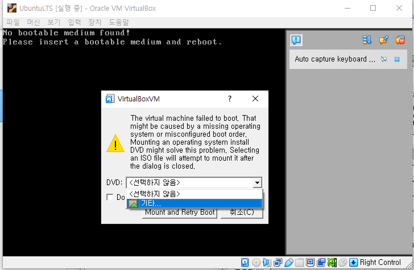414x270 pixels.
Task: Click the display settings status icon
Action: click(x=310, y=263)
